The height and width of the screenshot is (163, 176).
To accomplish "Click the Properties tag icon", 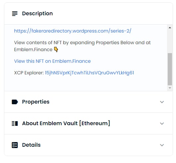I will pos(15,102).
